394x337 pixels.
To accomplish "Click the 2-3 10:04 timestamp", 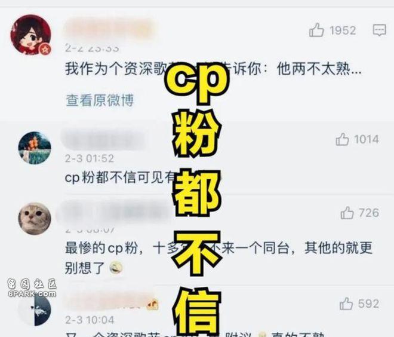I will pos(90,320).
